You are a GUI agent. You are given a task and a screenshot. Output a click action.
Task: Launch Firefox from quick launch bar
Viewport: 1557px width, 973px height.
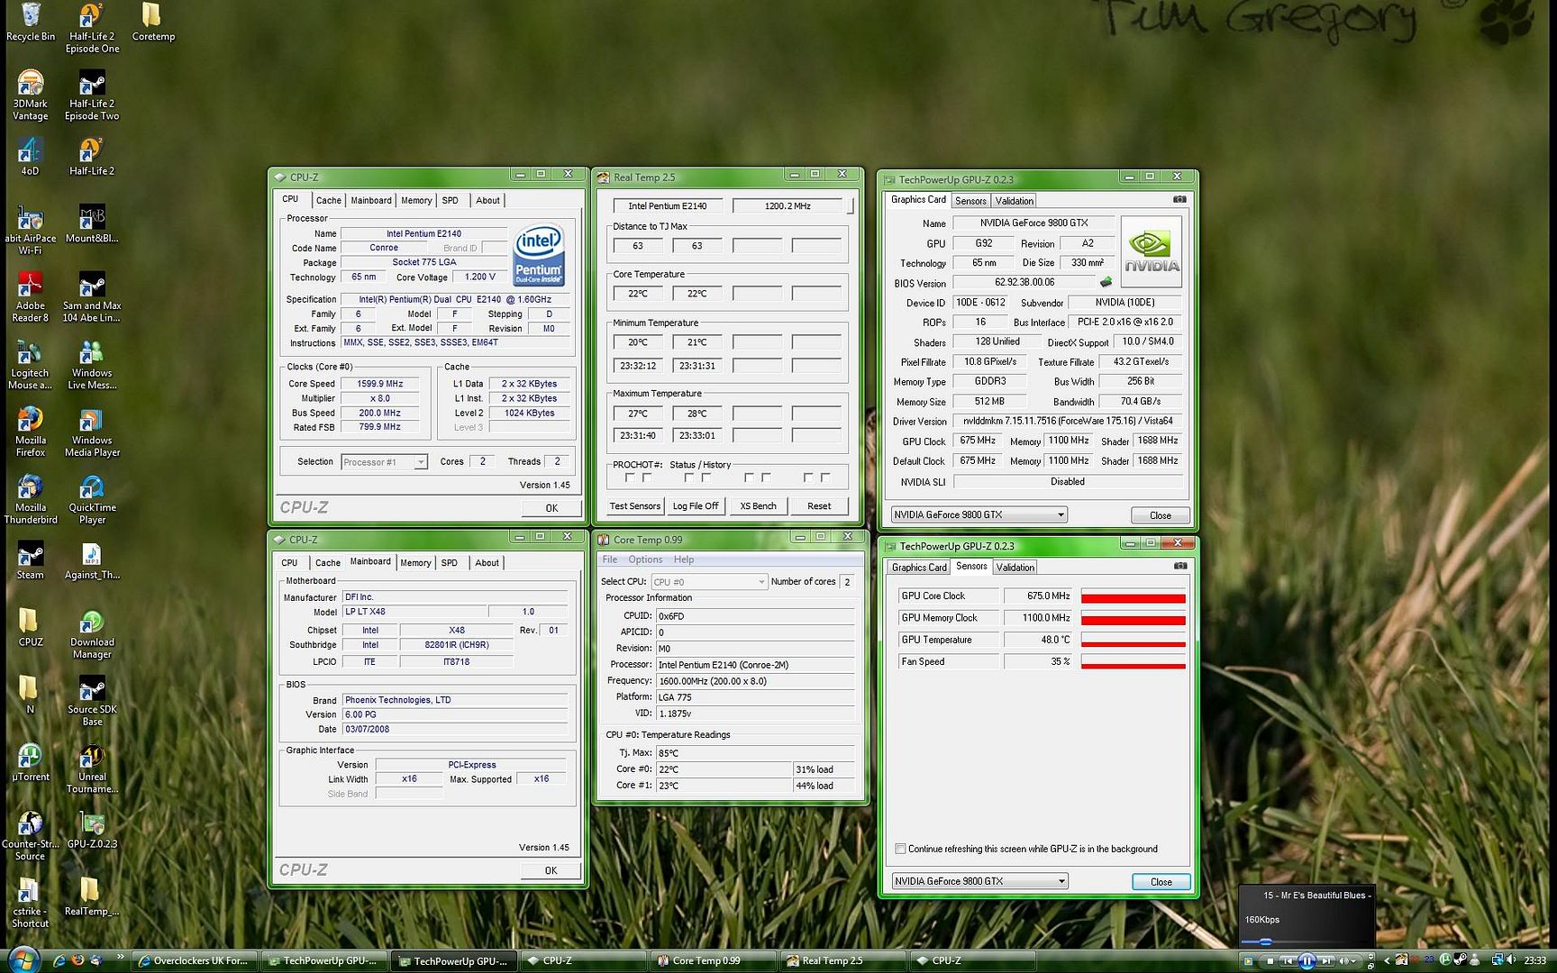pos(77,960)
